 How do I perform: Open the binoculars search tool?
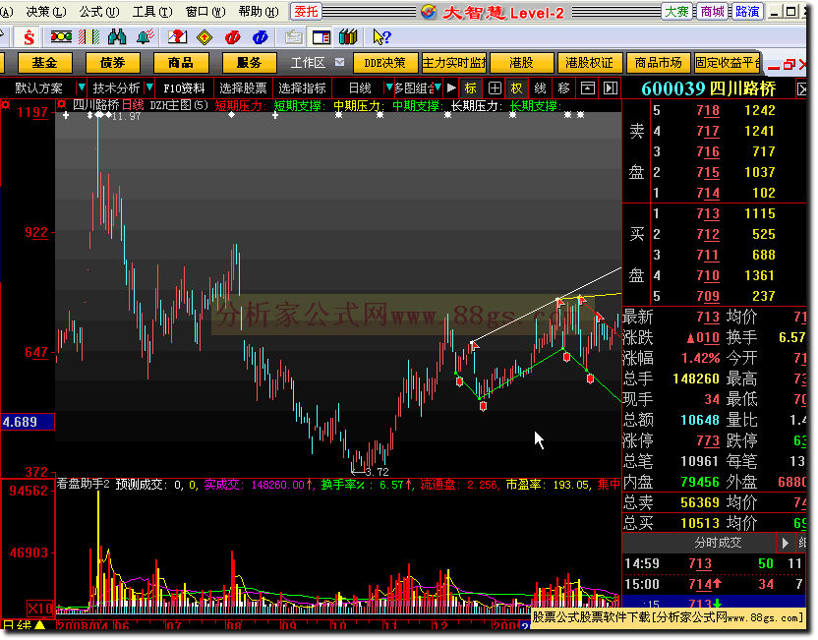(x=117, y=36)
